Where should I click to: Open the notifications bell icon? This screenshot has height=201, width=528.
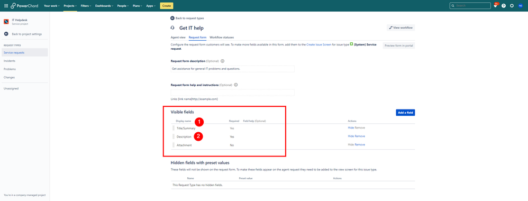click(495, 6)
